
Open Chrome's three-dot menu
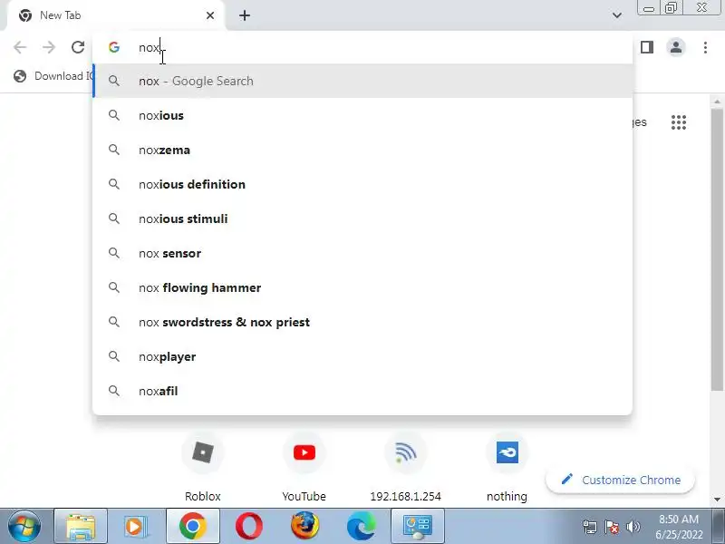705,47
